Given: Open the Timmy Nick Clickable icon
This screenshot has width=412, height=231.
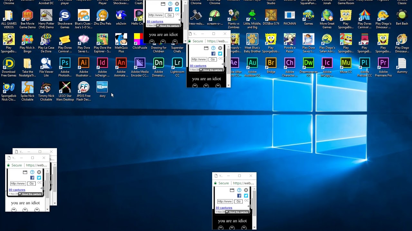Looking at the screenshot, I should pyautogui.click(x=46, y=91).
